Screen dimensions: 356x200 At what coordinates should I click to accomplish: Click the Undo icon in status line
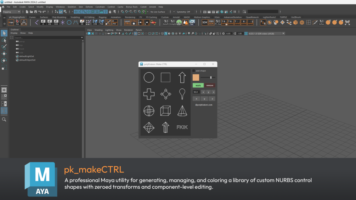point(40,12)
